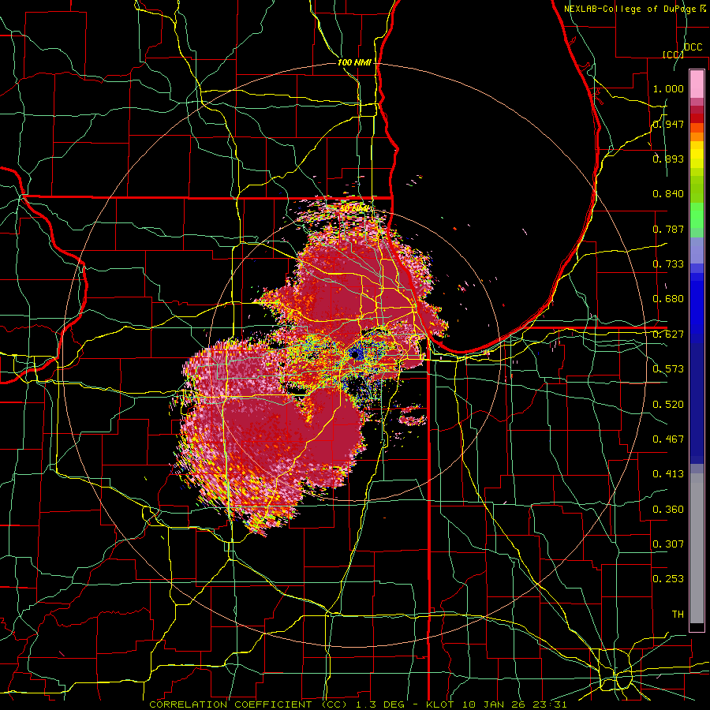Click the 23:31 timestamp
The image size is (710, 710).
click(549, 704)
